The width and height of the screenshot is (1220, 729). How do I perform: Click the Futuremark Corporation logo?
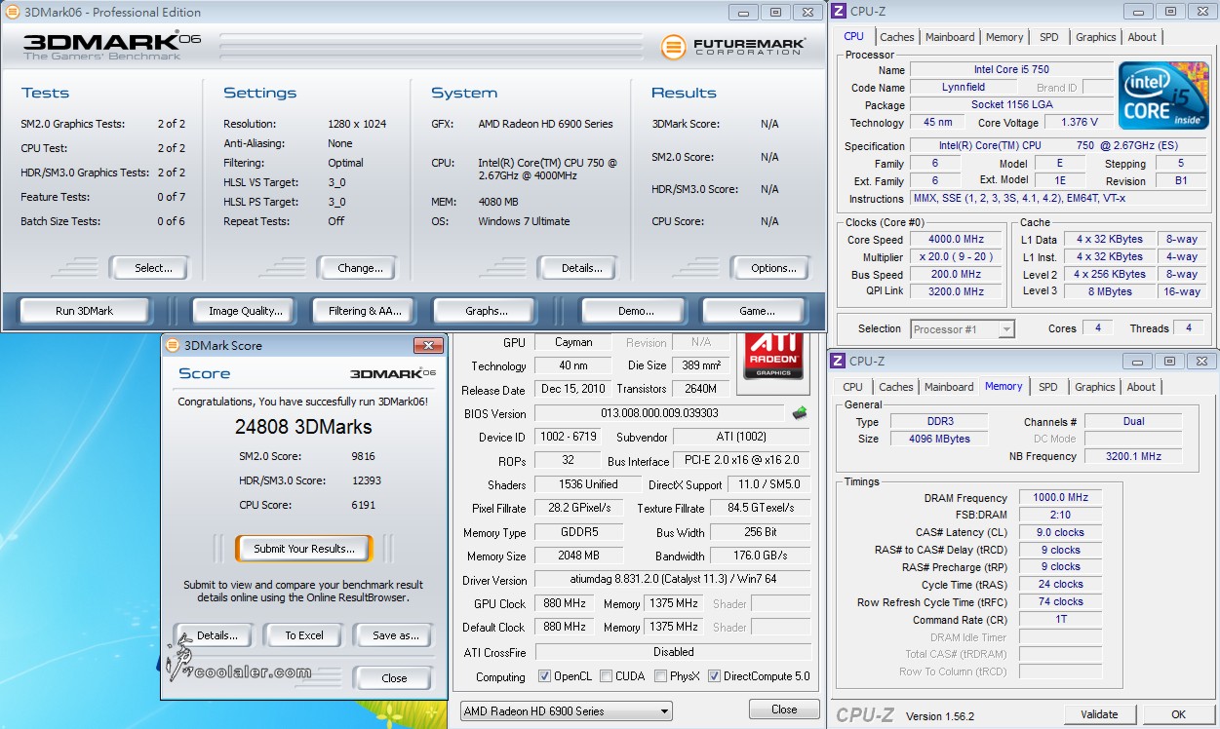tap(732, 47)
